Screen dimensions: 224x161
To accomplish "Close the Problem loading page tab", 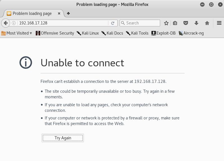I will click(59, 13).
